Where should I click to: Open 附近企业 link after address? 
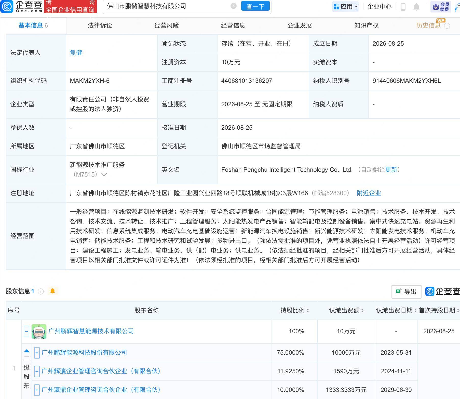tap(369, 193)
